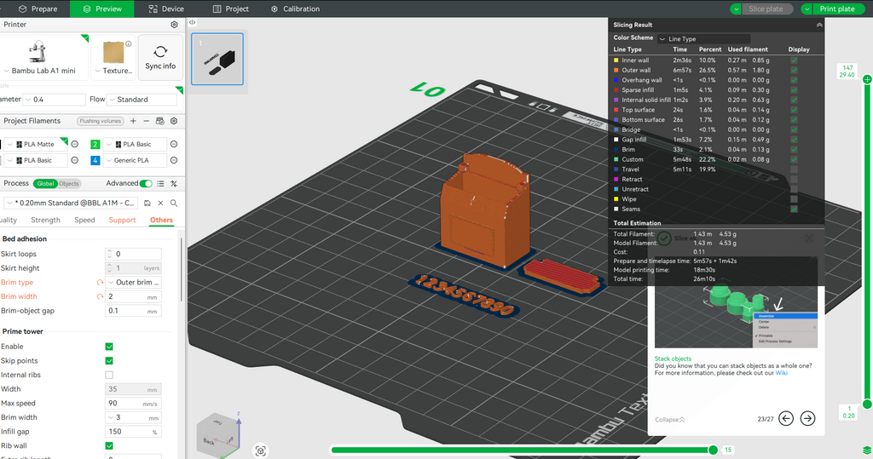Toggle Advanced mode switch
Viewport: 873px width, 459px height.
point(146,184)
